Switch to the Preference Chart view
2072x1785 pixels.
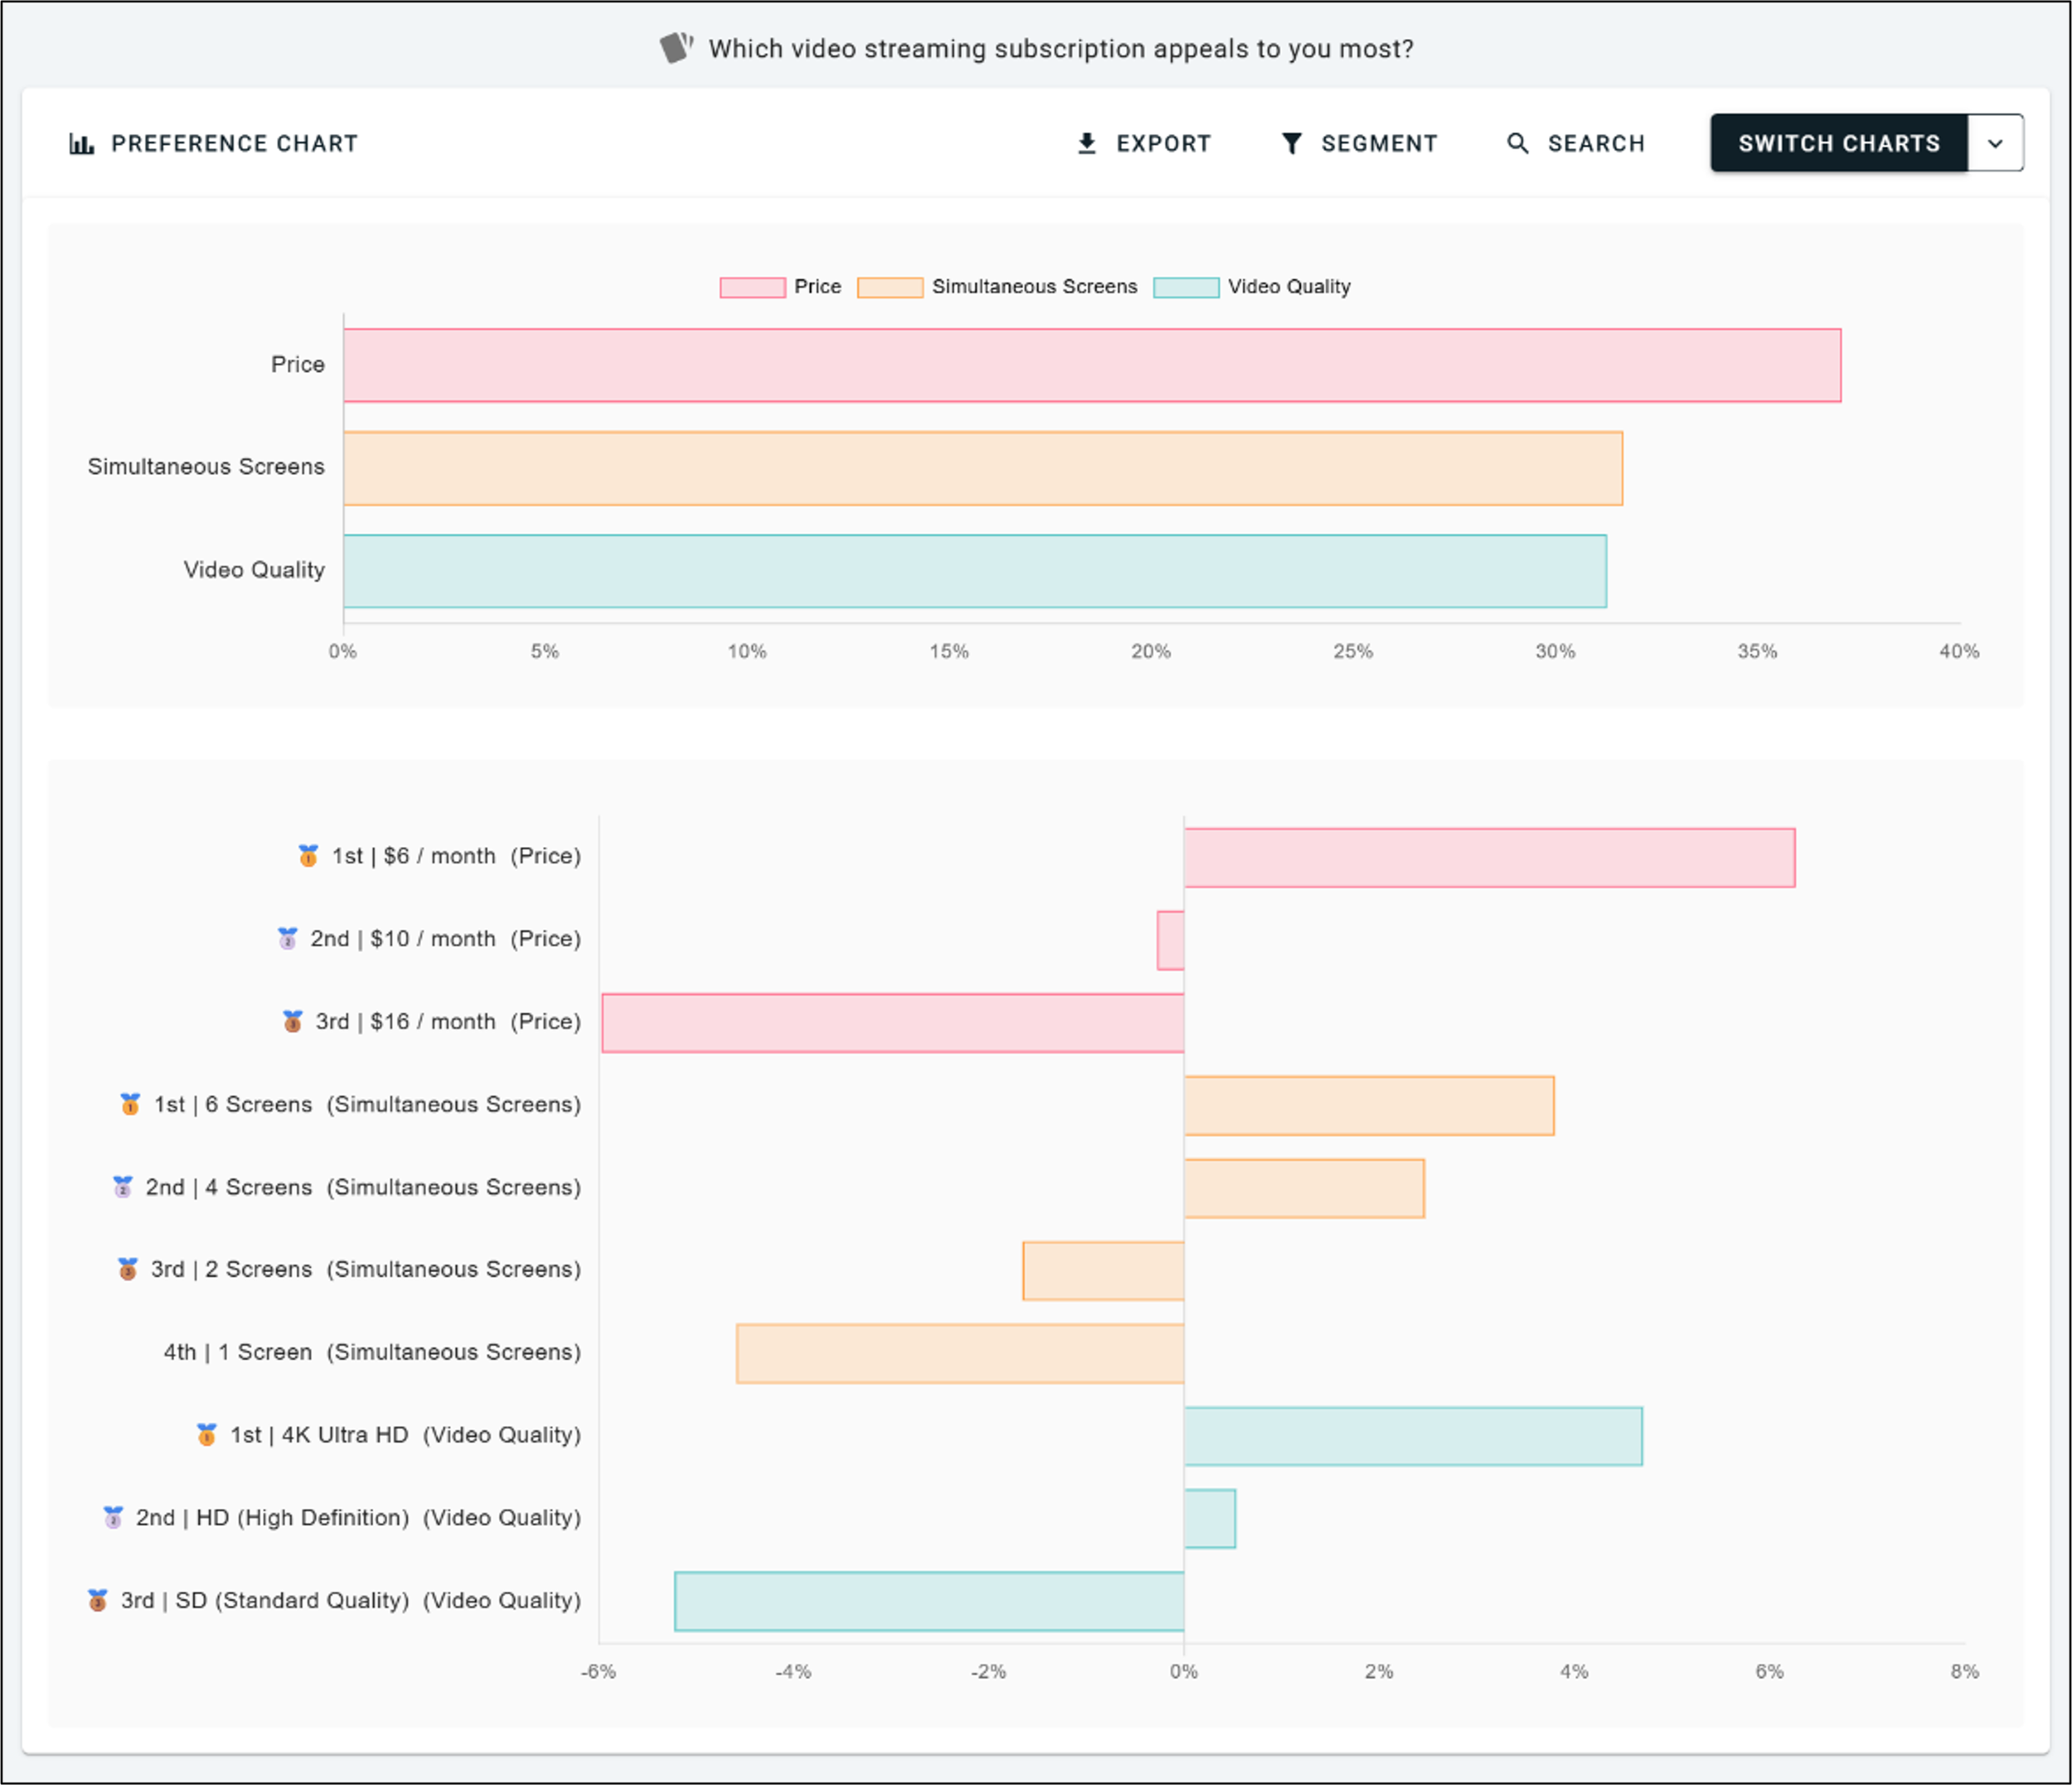[234, 143]
